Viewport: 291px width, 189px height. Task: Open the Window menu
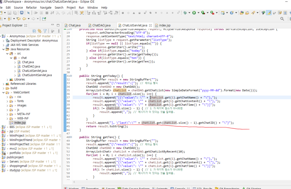[x=93, y=8]
